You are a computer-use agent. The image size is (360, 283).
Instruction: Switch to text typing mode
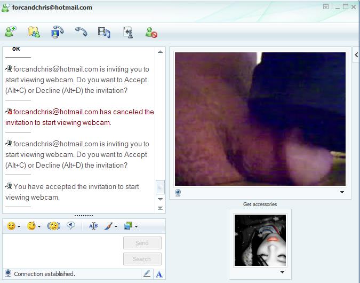159,274
